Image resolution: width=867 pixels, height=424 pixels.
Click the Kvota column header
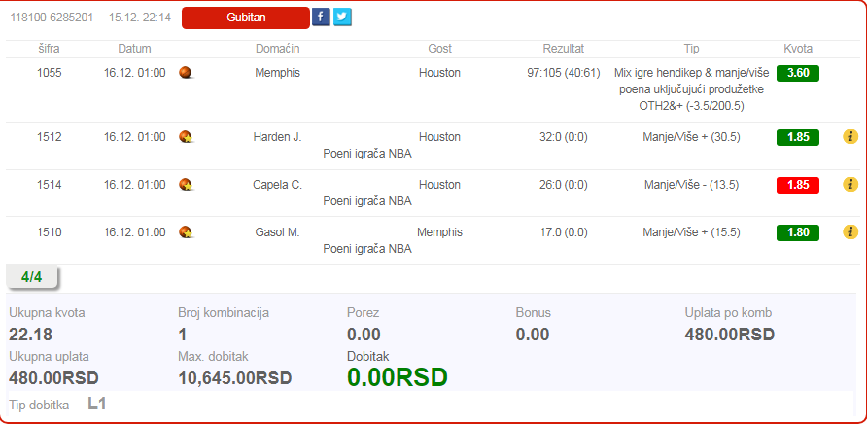pos(798,49)
